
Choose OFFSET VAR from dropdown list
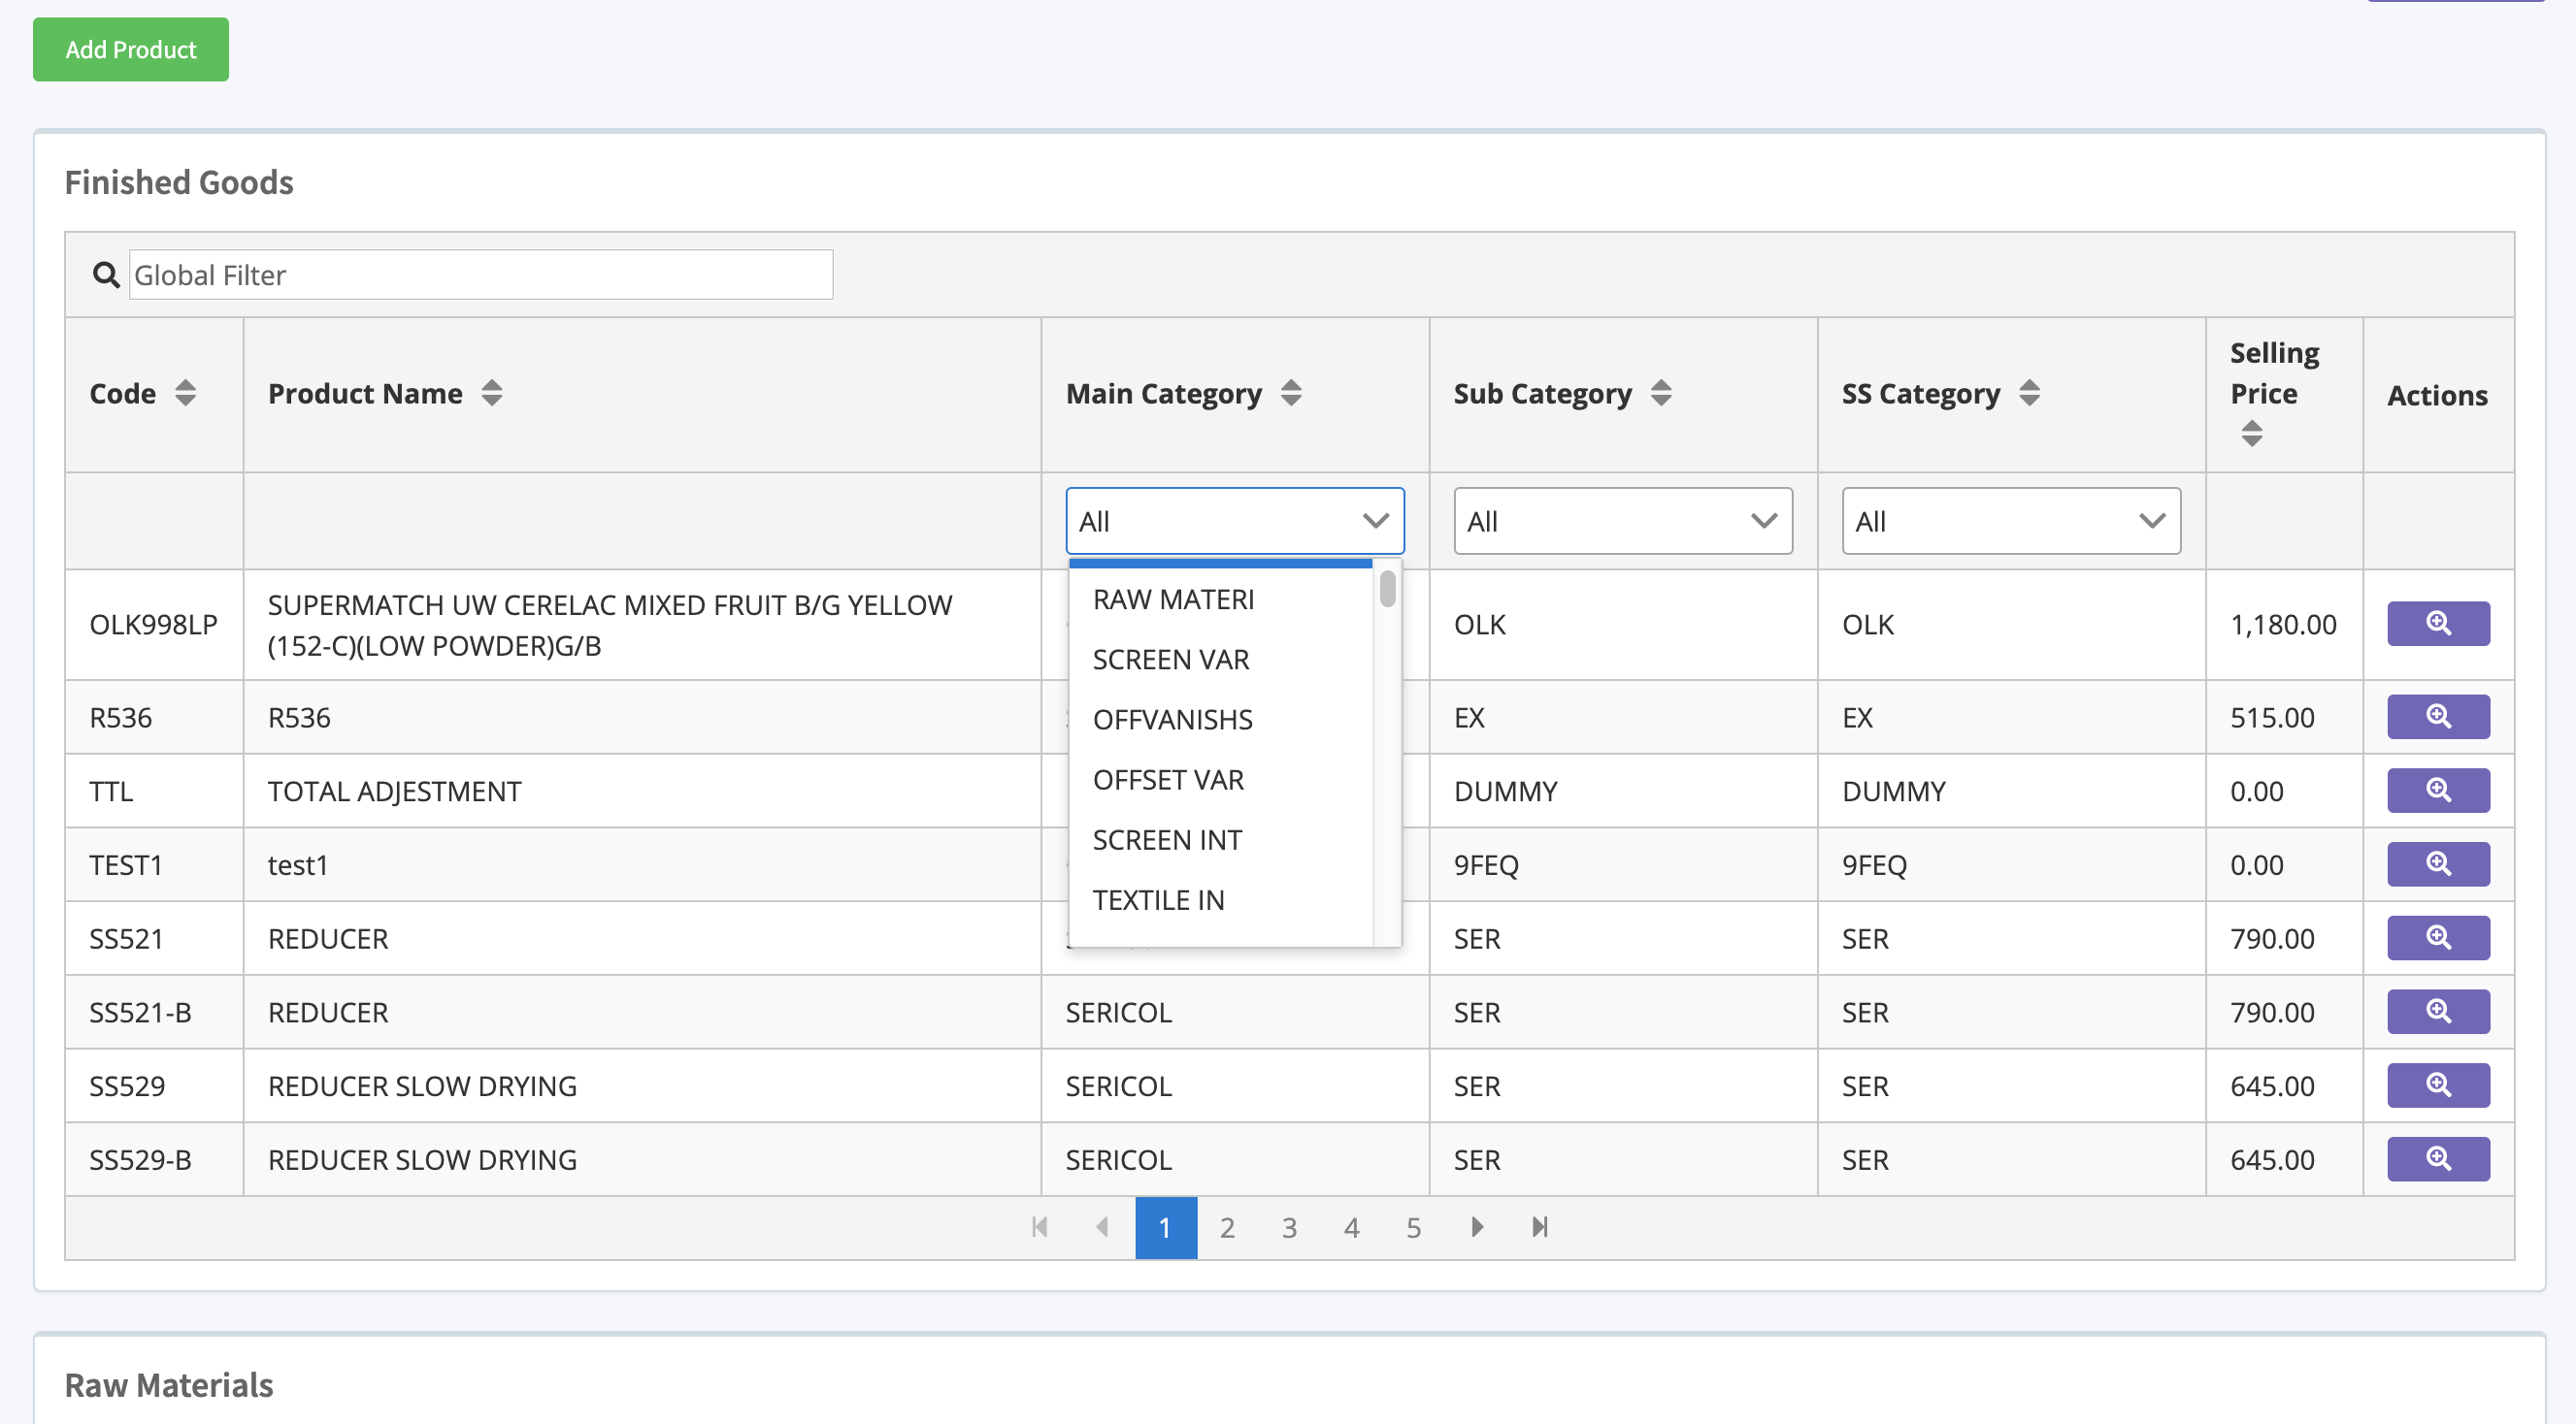click(x=1168, y=780)
